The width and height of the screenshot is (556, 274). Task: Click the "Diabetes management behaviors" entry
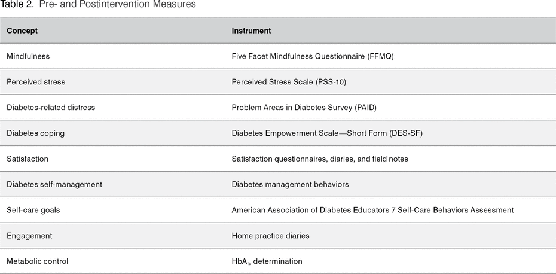(x=290, y=185)
